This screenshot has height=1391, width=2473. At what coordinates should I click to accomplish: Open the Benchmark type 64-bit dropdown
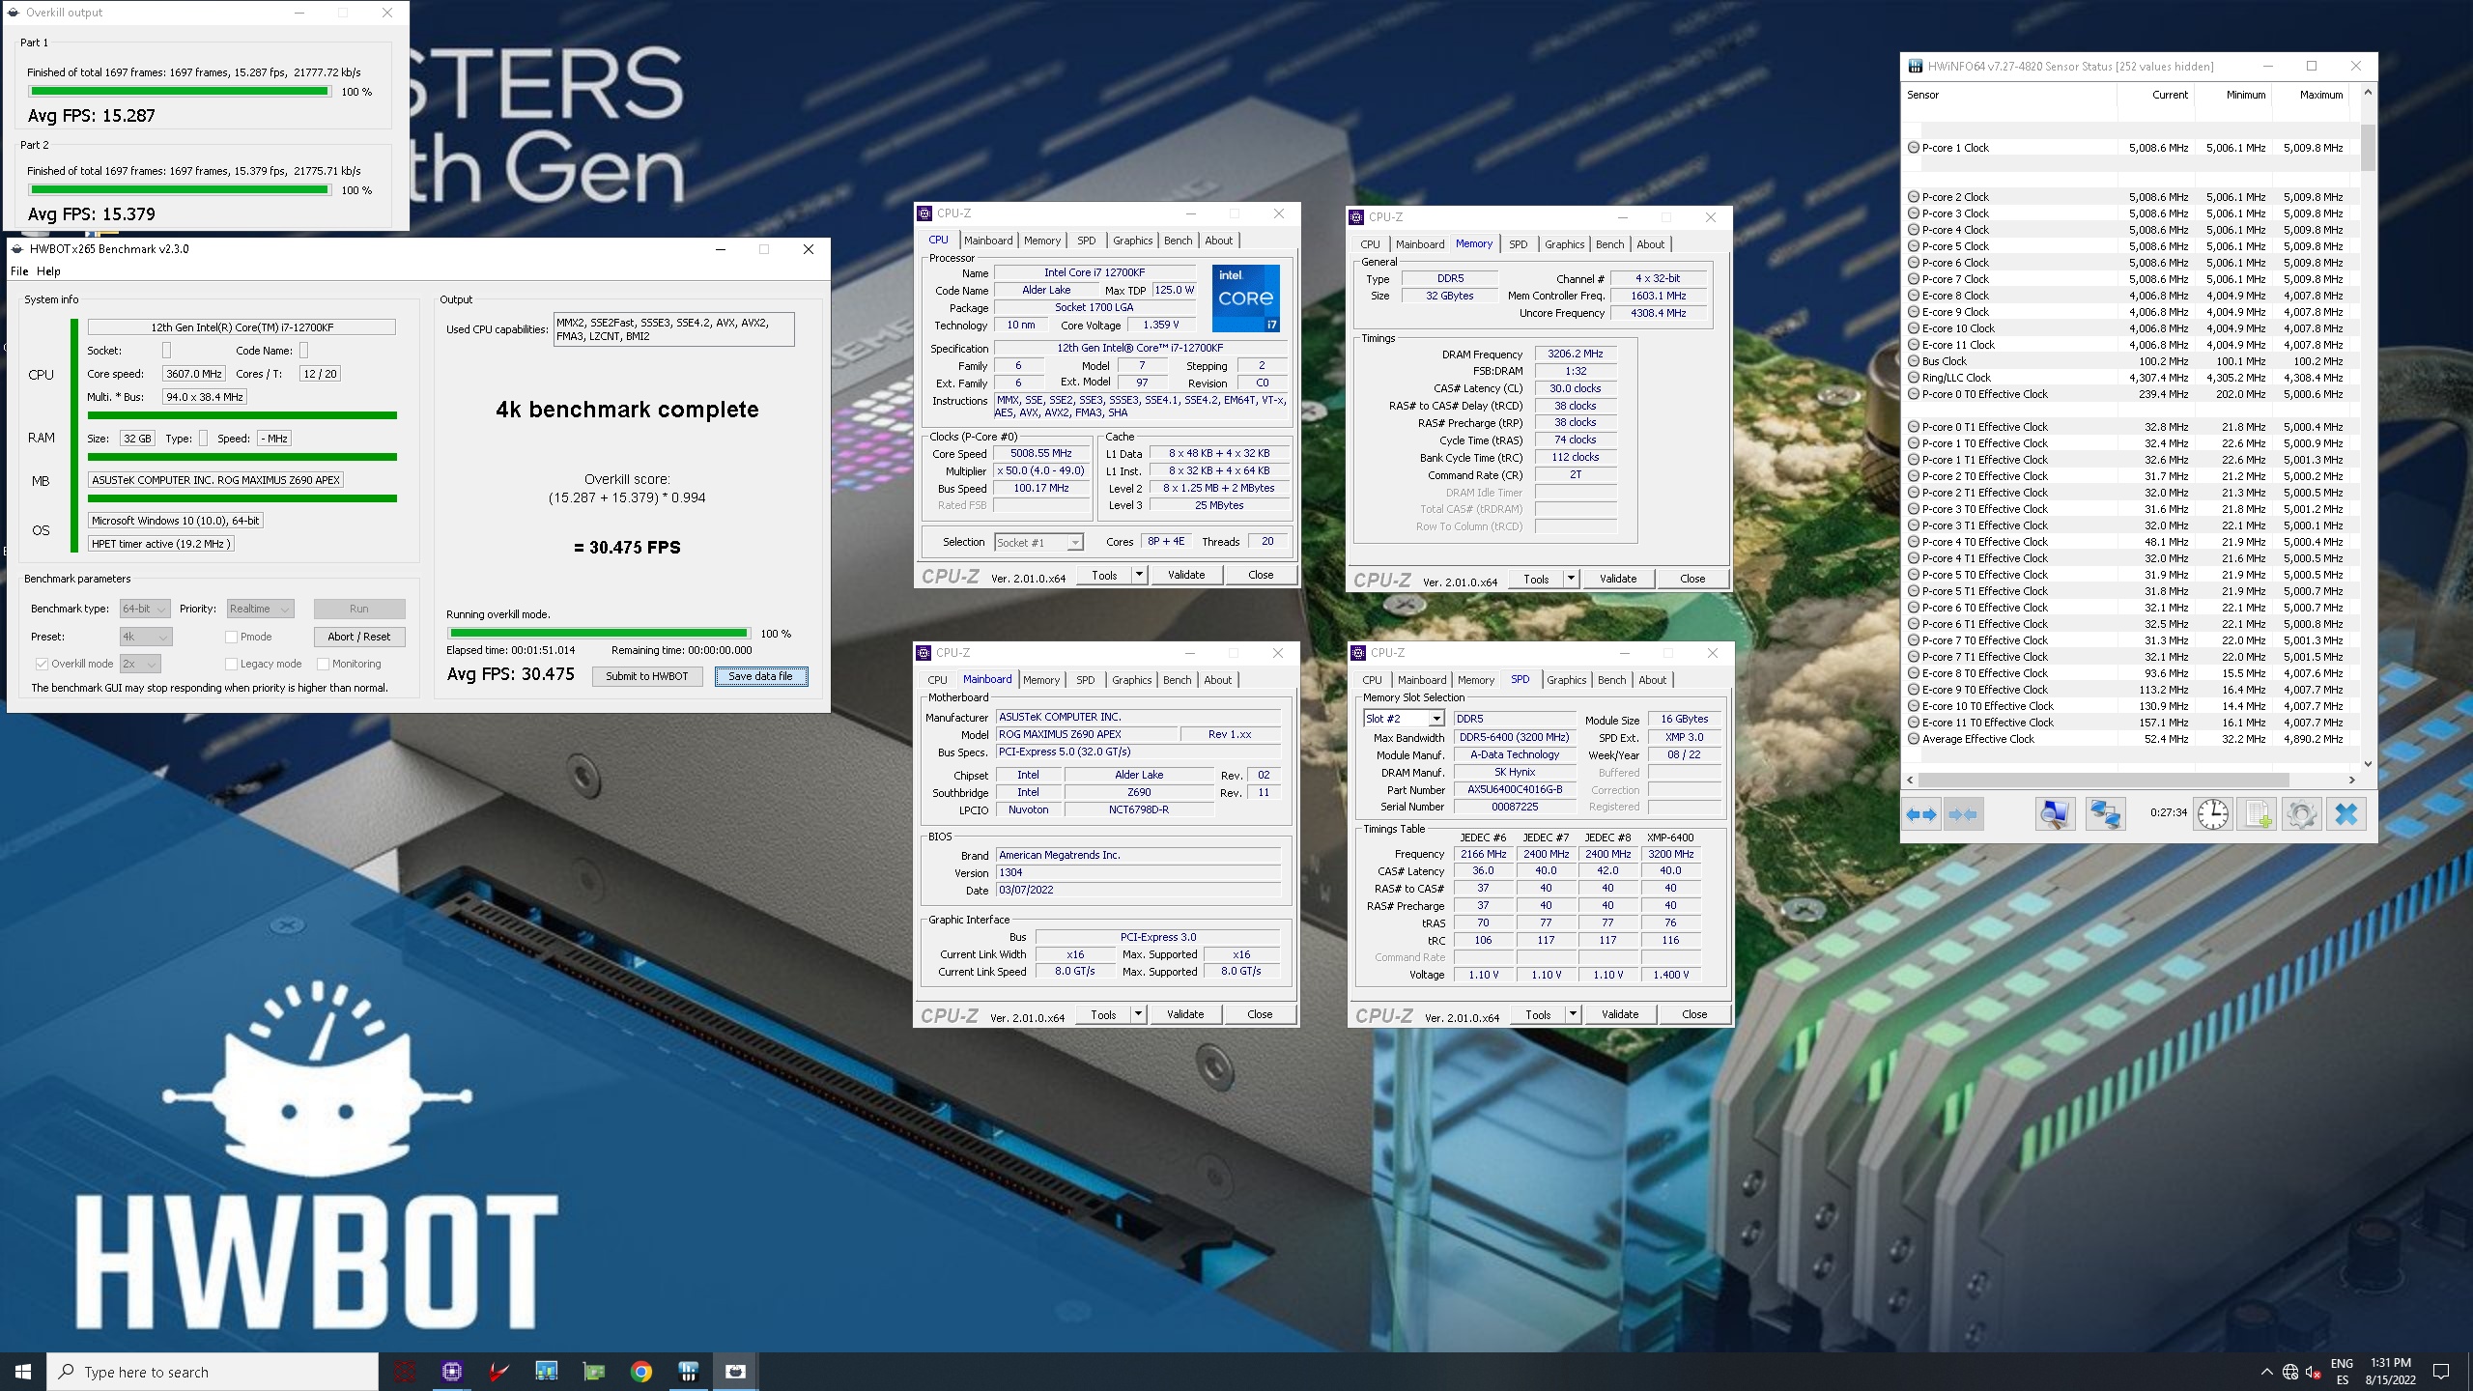[145, 609]
